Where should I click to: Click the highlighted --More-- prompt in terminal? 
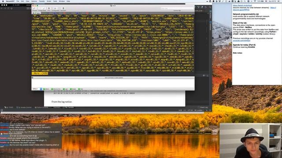click(x=40, y=73)
